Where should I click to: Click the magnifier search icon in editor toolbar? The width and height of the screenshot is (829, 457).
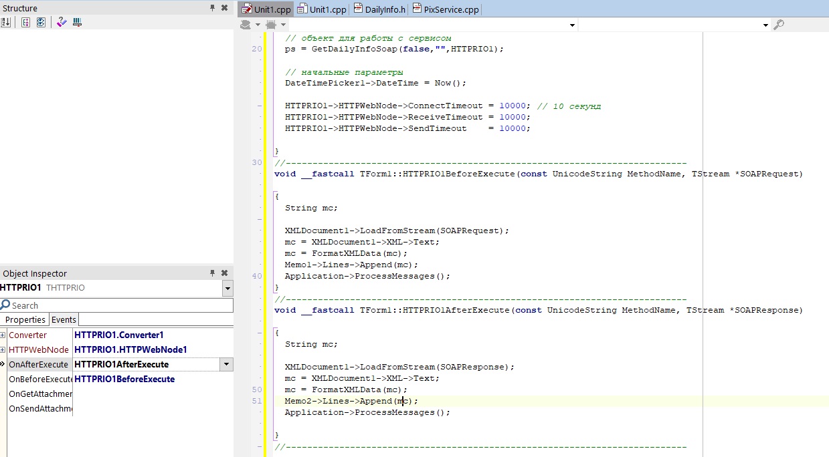(x=778, y=25)
